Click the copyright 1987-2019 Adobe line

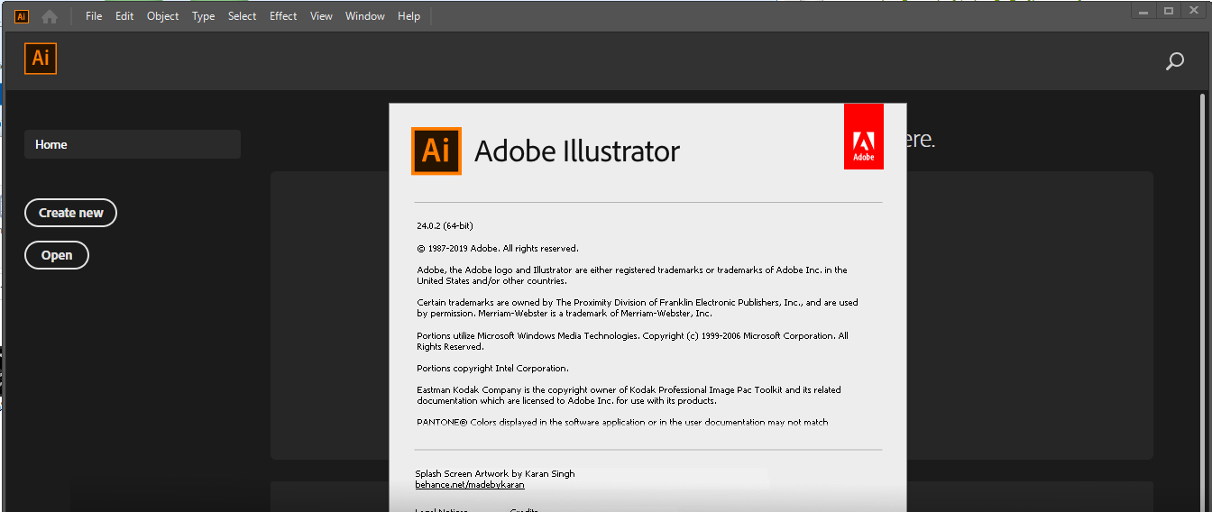pos(498,248)
